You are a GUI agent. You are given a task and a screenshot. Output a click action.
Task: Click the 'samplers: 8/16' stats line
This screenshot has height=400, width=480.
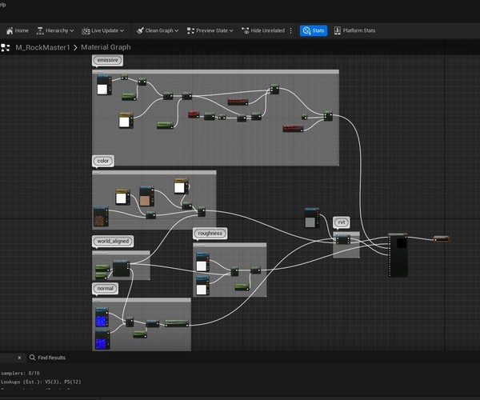point(20,374)
